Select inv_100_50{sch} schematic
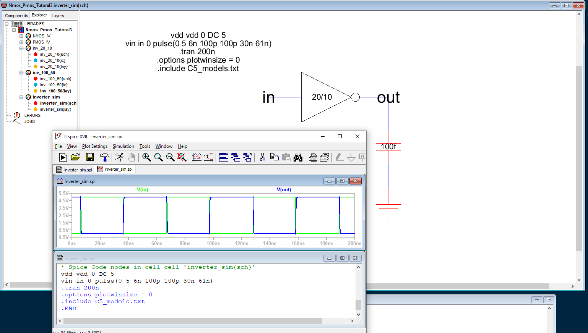 click(x=56, y=79)
